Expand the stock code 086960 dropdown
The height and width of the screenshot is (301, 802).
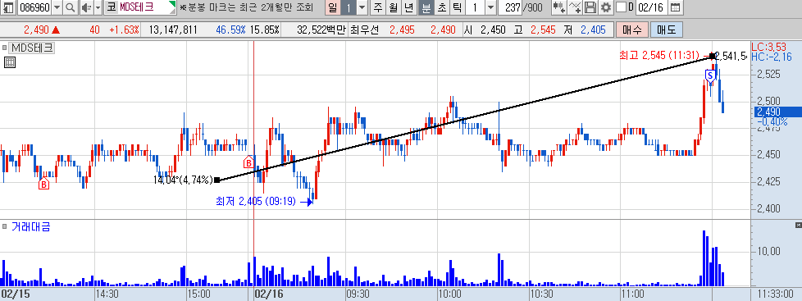(57, 7)
